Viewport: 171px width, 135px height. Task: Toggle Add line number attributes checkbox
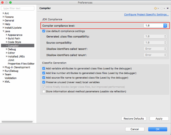pyautogui.click(x=44, y=73)
